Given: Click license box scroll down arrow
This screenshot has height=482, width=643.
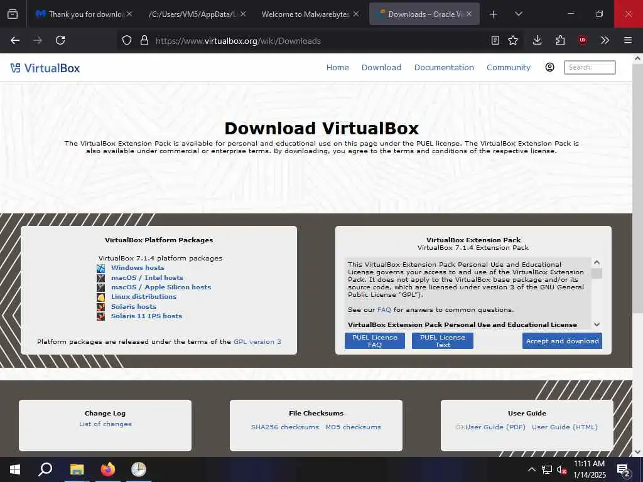Looking at the screenshot, I should point(597,324).
